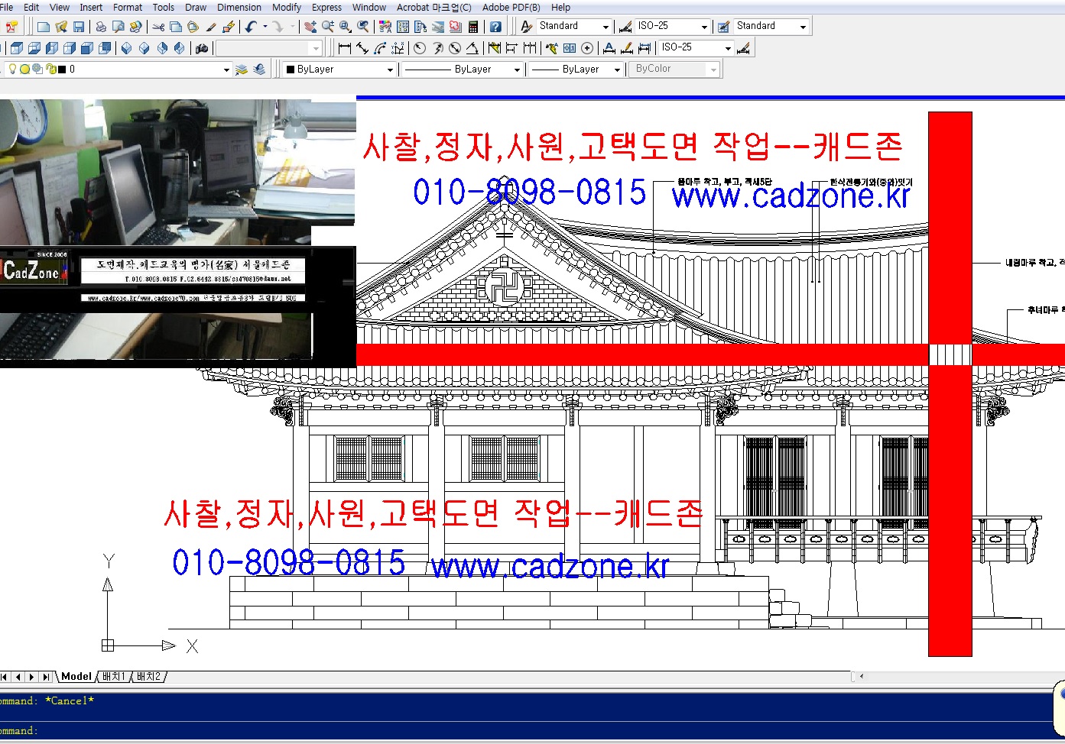1065x744 pixels.
Task: Select Zoom Realtime magnifier icon
Action: [328, 27]
